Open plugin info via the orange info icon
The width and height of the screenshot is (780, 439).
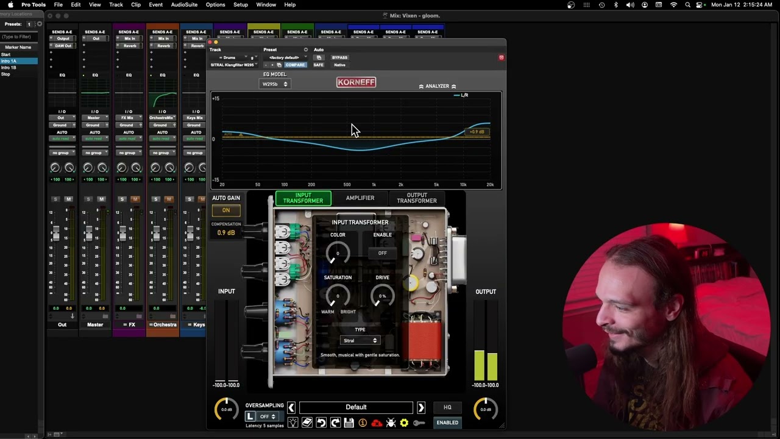coord(363,423)
